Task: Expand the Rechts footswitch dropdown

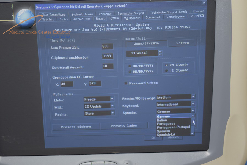Action: 112,113
